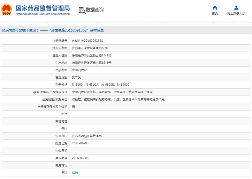Click the 管理类别 row label
252x179 pixels.
(61, 77)
